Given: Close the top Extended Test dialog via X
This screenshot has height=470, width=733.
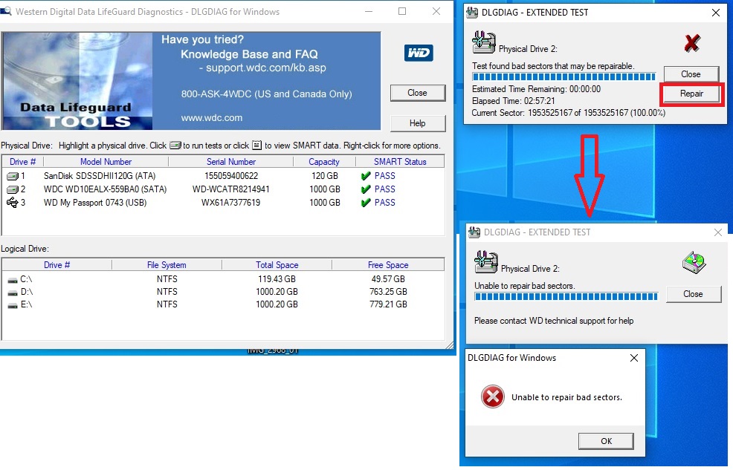Looking at the screenshot, I should (716, 13).
